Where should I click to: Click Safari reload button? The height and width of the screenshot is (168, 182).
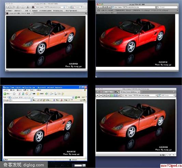tap(105, 7)
